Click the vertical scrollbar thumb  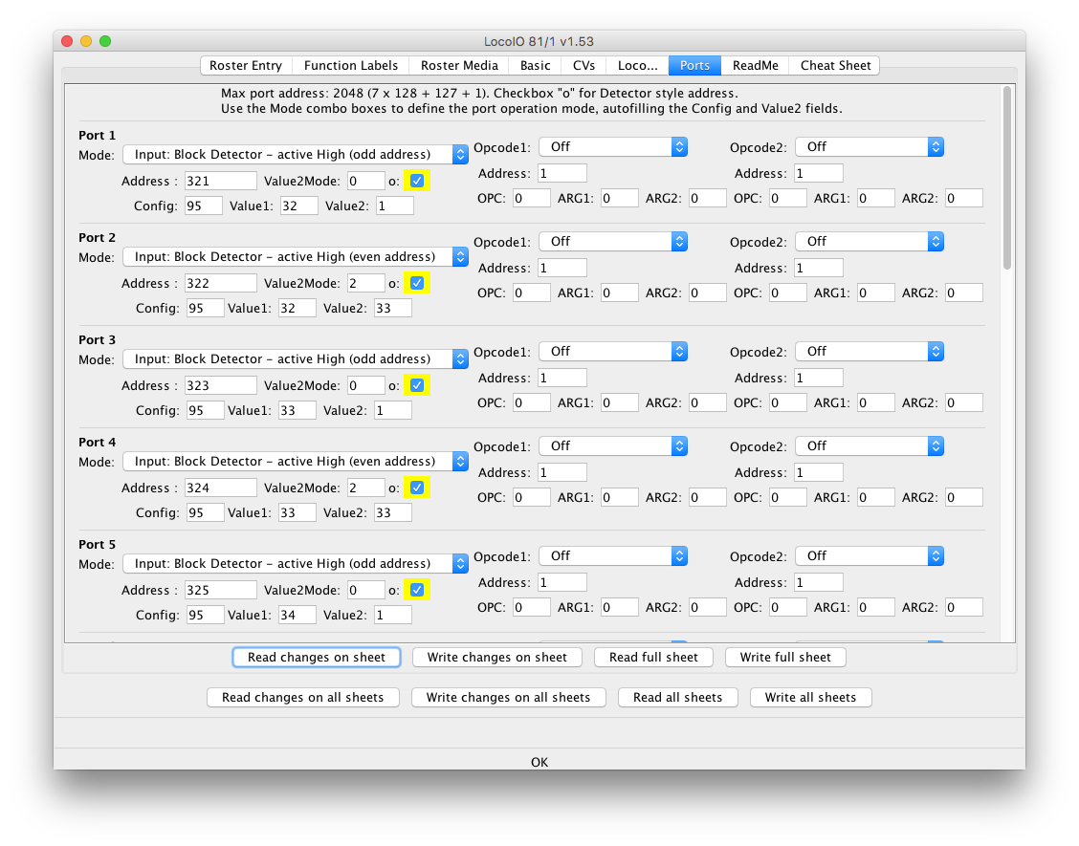(1006, 177)
